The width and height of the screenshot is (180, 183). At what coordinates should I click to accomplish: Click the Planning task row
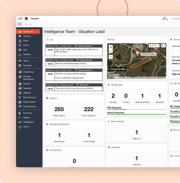tap(175, 121)
